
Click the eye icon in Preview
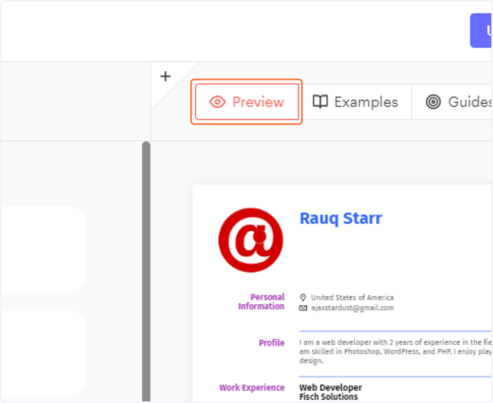tap(217, 102)
